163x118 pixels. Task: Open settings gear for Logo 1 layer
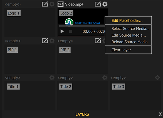(x=52, y=4)
